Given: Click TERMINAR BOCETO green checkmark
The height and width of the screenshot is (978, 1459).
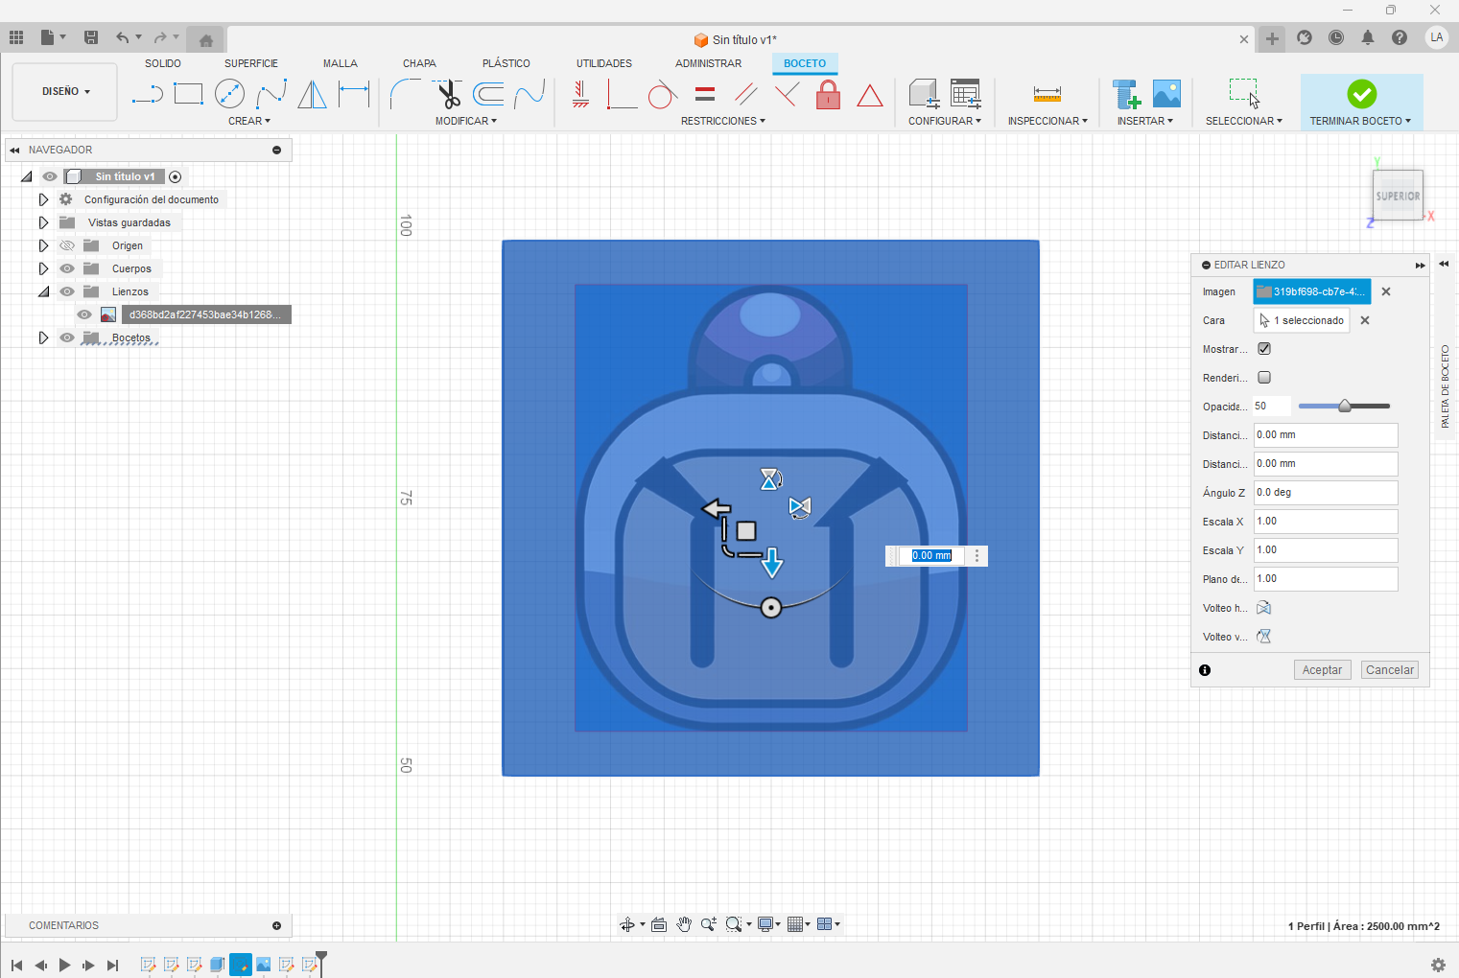Looking at the screenshot, I should point(1361,94).
